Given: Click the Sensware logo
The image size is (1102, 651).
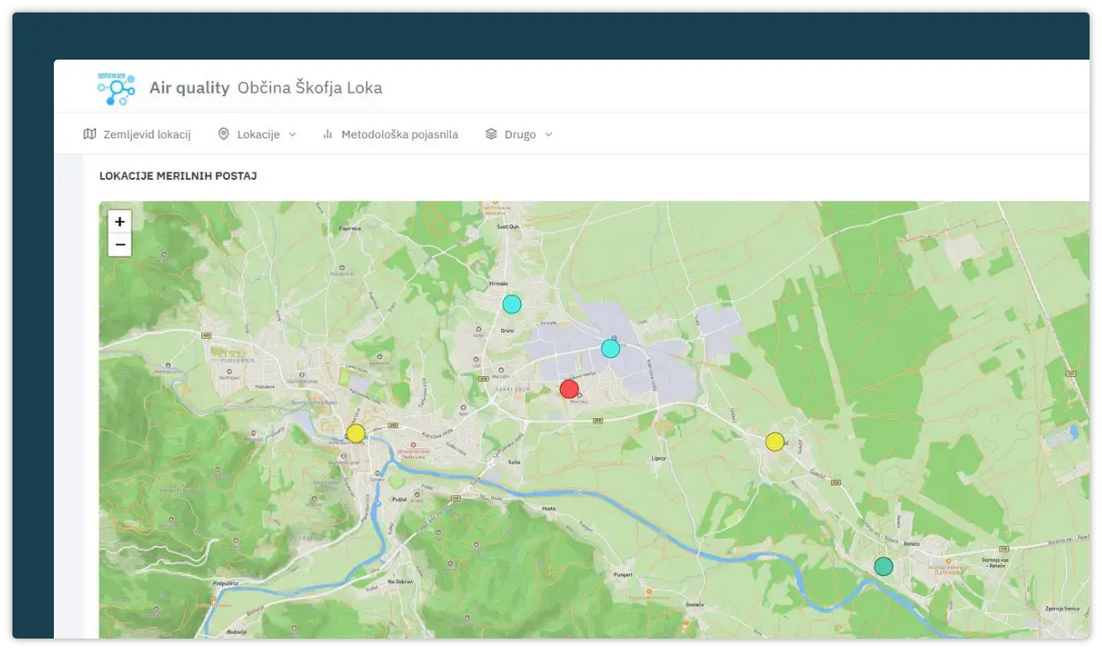Looking at the screenshot, I should coord(116,88).
